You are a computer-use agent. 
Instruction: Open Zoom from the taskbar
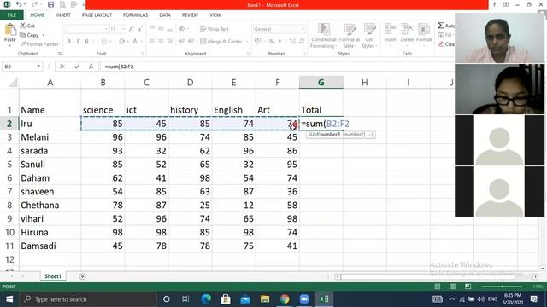pos(304,299)
